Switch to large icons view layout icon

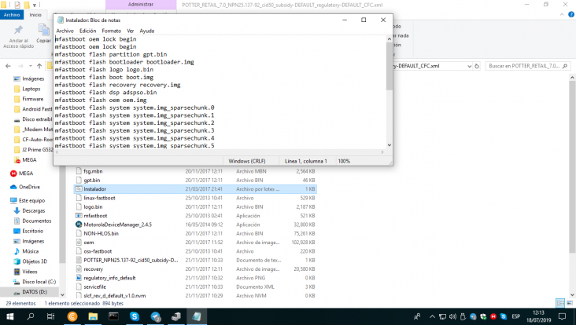click(x=570, y=303)
